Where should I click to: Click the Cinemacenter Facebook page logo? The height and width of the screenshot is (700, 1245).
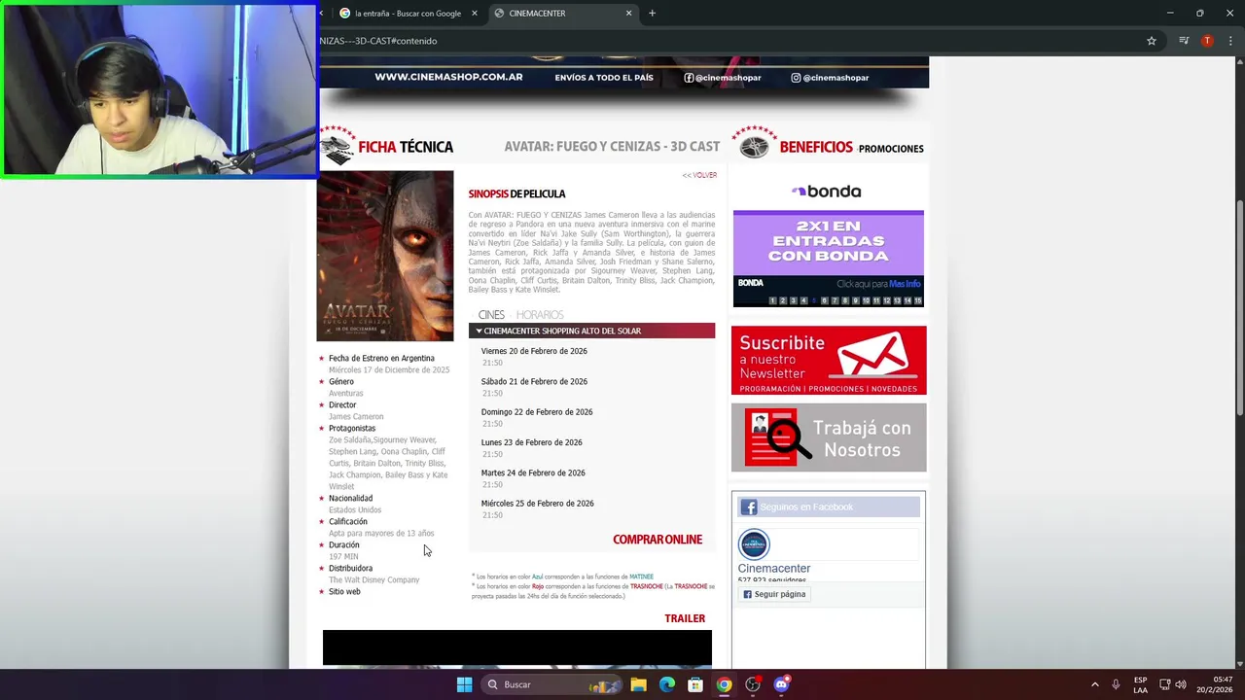[754, 544]
